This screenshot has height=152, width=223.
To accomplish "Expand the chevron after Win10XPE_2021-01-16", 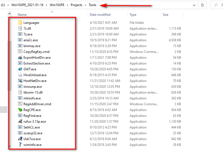I will point(46,5).
